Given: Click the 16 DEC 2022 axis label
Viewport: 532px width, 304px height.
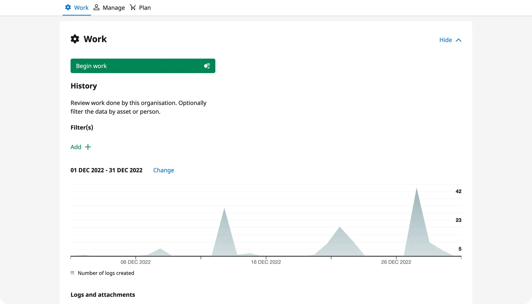Looking at the screenshot, I should (x=266, y=262).
